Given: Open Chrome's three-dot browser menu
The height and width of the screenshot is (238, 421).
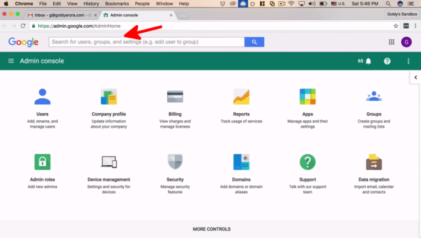Looking at the screenshot, I should click(416, 26).
